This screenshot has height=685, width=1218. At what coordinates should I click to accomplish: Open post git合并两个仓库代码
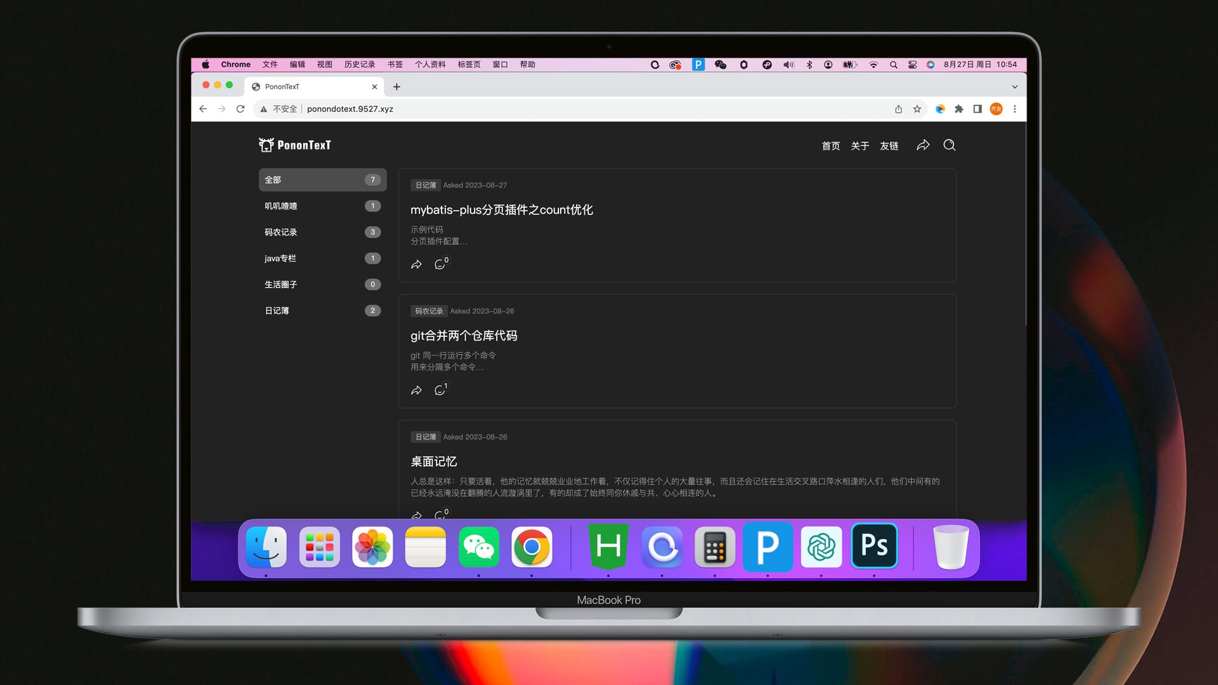tap(464, 336)
